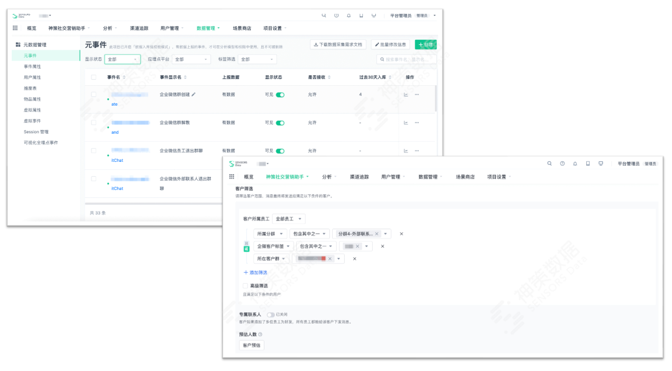Click the monitor/display icon in the top bar
Viewport: 672px width, 371px height.
[374, 14]
